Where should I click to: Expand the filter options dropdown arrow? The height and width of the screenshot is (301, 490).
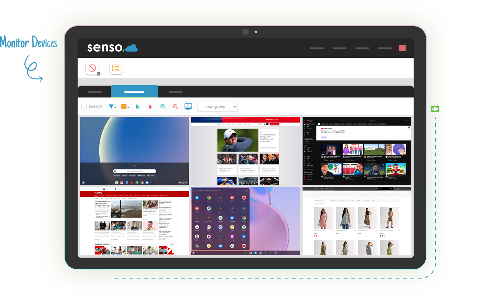click(x=116, y=108)
